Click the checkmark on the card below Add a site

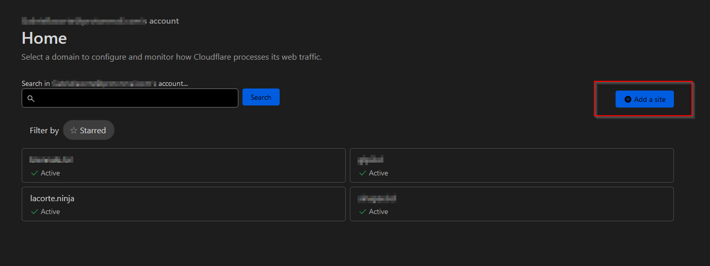pos(363,173)
